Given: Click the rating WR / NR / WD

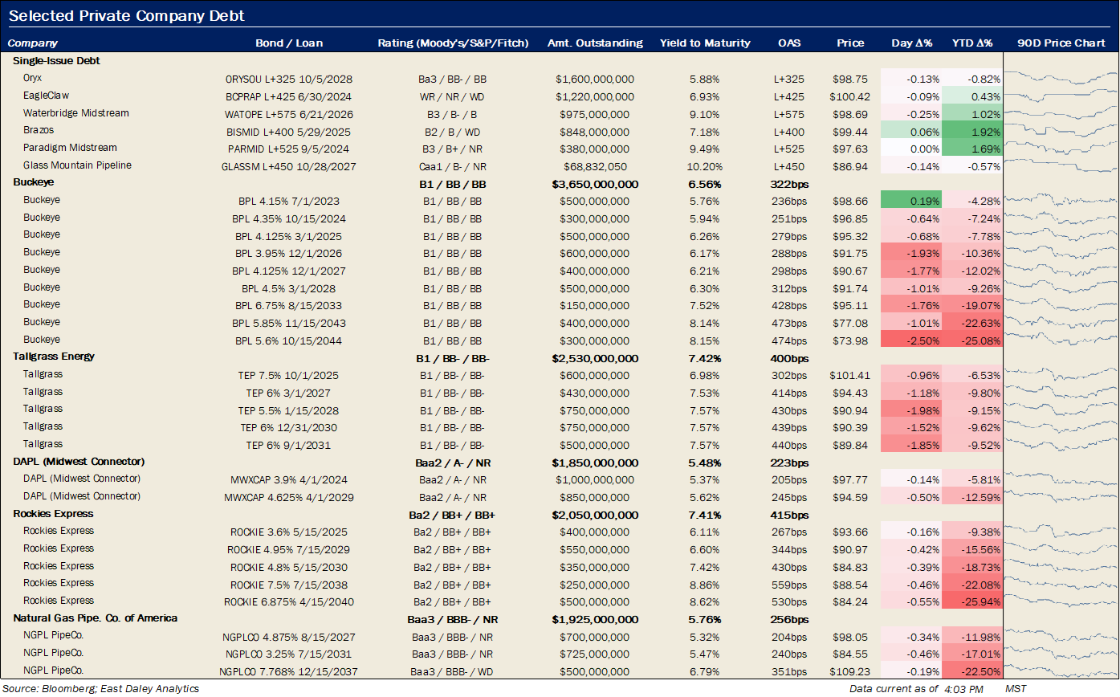Looking at the screenshot, I should click(453, 96).
